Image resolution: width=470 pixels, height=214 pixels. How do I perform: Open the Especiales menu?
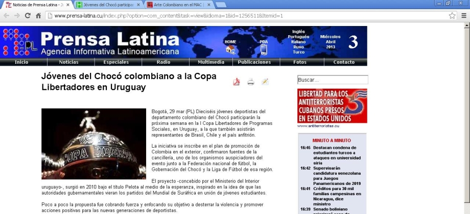click(x=116, y=62)
